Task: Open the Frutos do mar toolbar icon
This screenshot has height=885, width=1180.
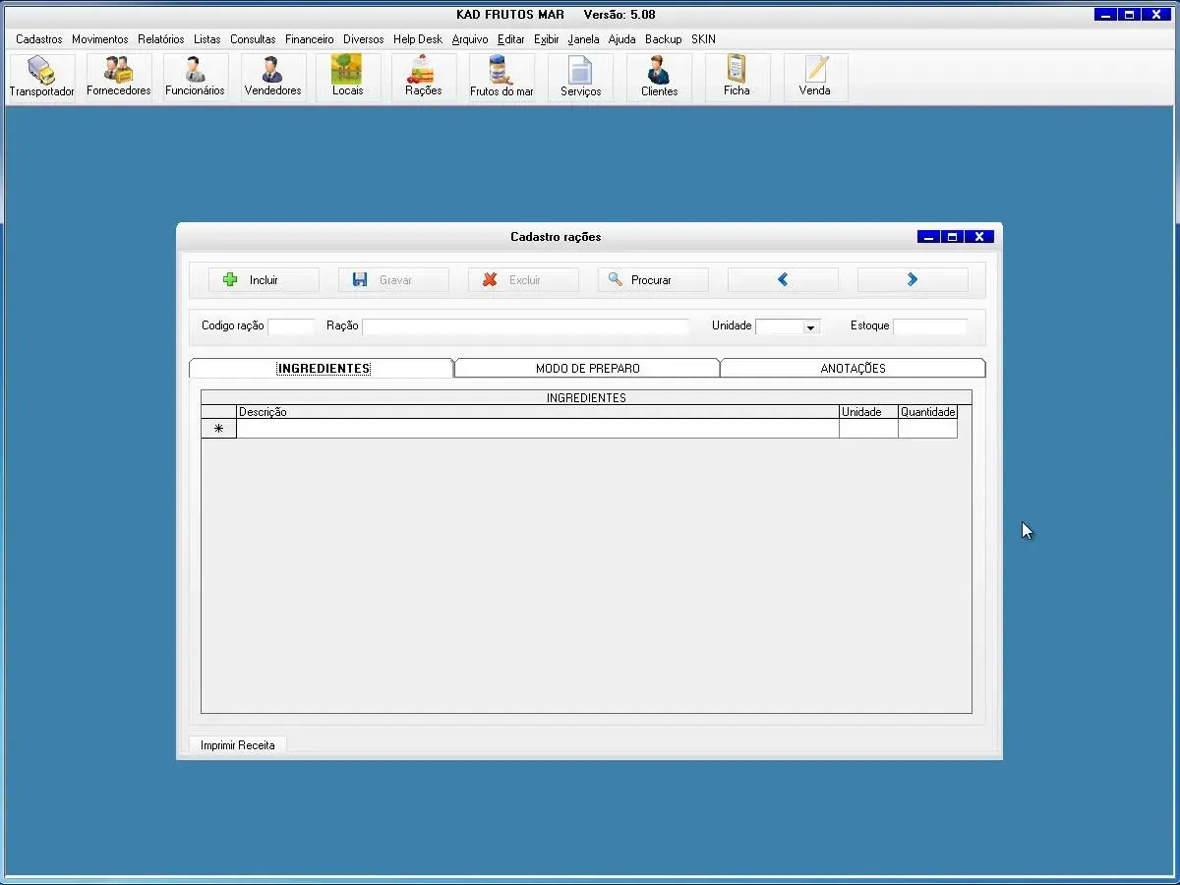Action: 501,77
